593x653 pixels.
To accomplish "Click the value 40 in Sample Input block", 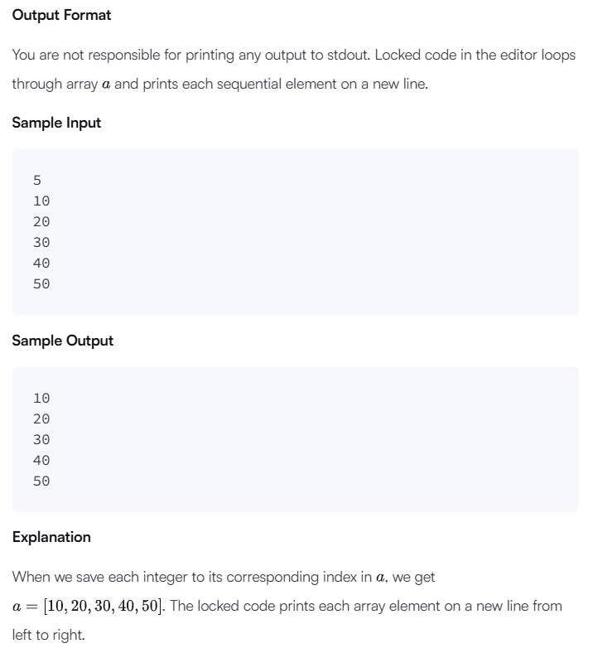I will (41, 264).
